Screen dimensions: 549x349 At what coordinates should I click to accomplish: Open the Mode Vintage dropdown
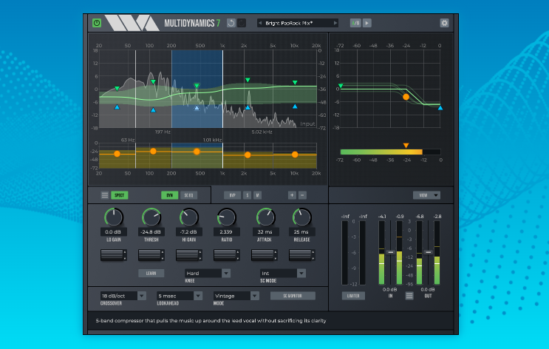236,296
